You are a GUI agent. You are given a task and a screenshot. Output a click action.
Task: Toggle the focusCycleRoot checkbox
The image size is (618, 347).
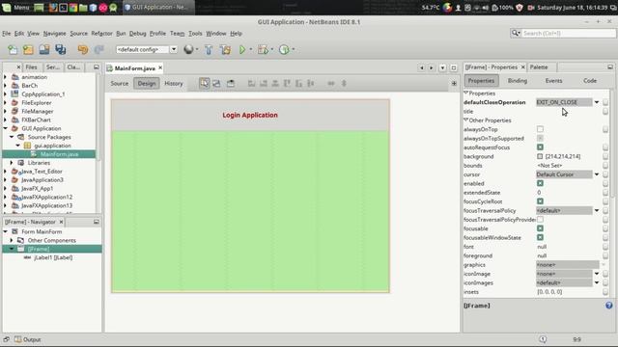(x=540, y=201)
